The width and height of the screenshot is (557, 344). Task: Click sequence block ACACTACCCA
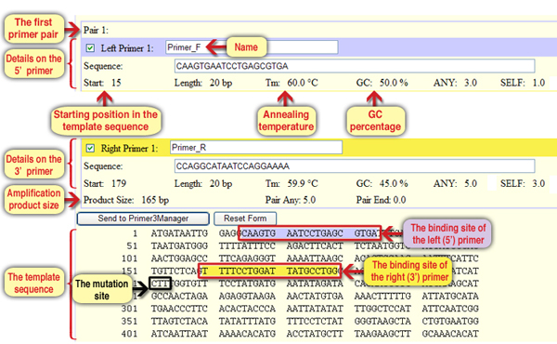pos(247,309)
